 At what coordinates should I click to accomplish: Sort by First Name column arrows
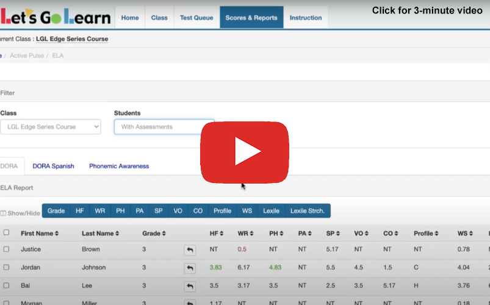[x=57, y=233]
